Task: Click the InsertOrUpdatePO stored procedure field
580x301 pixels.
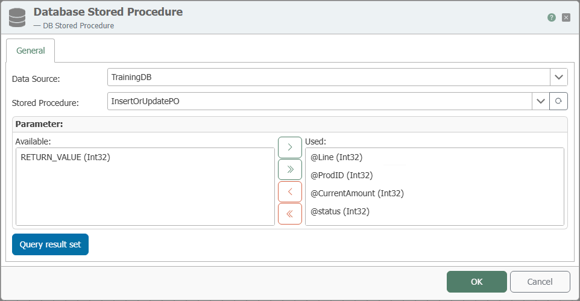Action: (x=320, y=101)
